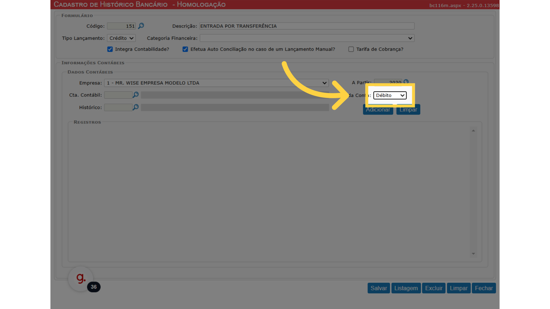Click into the Descrição text field
This screenshot has height=309, width=550.
pyautogui.click(x=307, y=26)
